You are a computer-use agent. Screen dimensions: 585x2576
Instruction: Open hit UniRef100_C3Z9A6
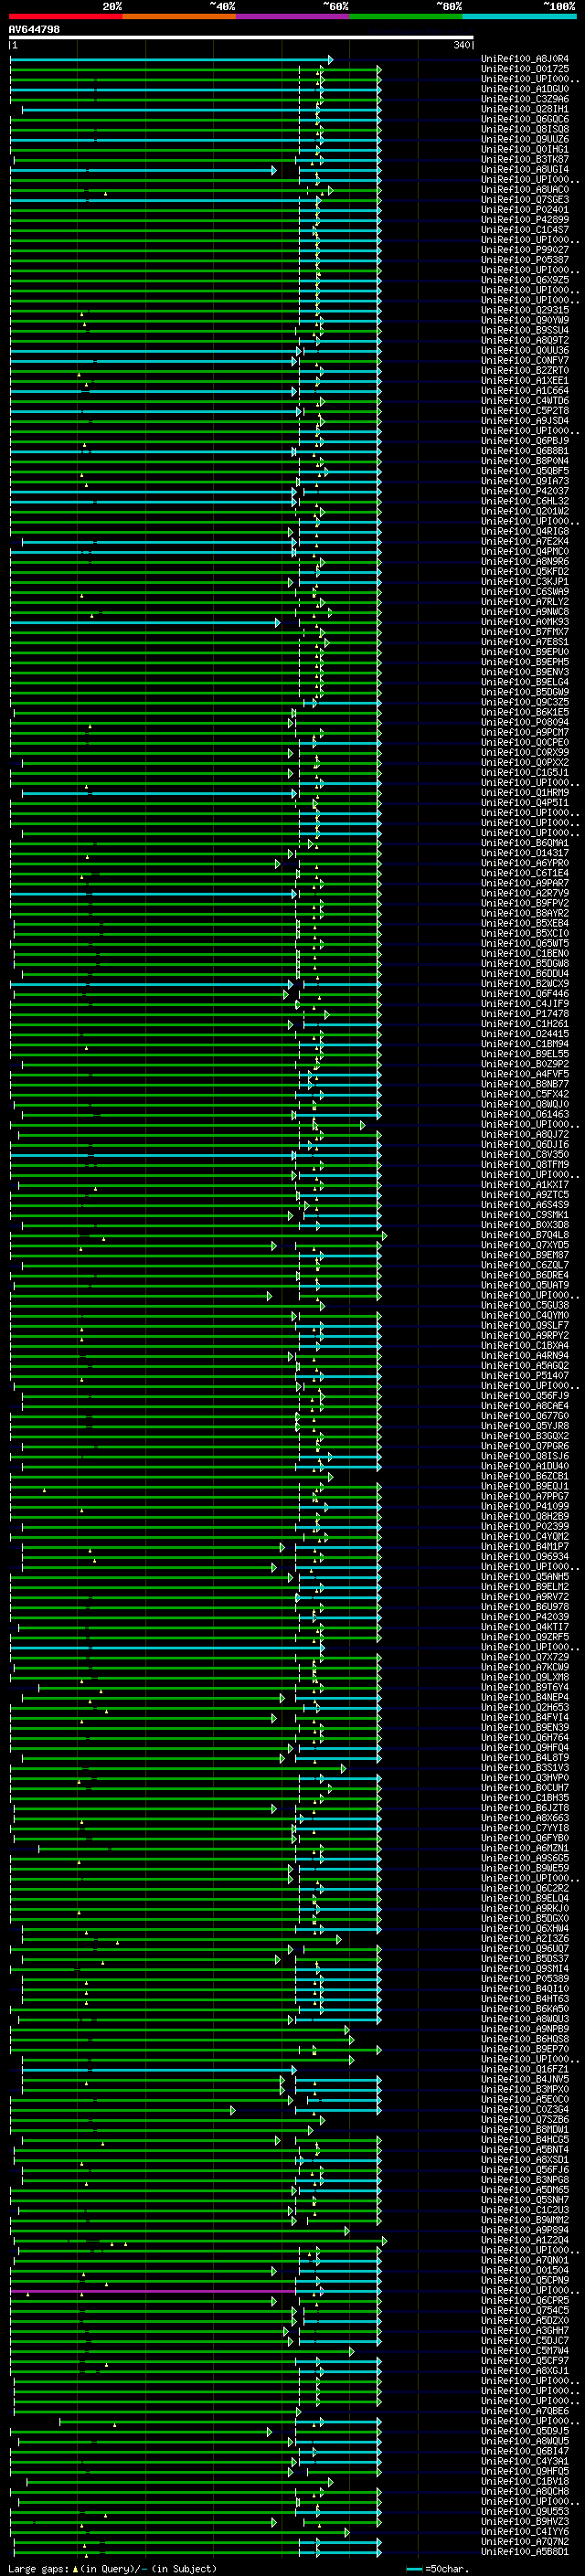pos(525,99)
